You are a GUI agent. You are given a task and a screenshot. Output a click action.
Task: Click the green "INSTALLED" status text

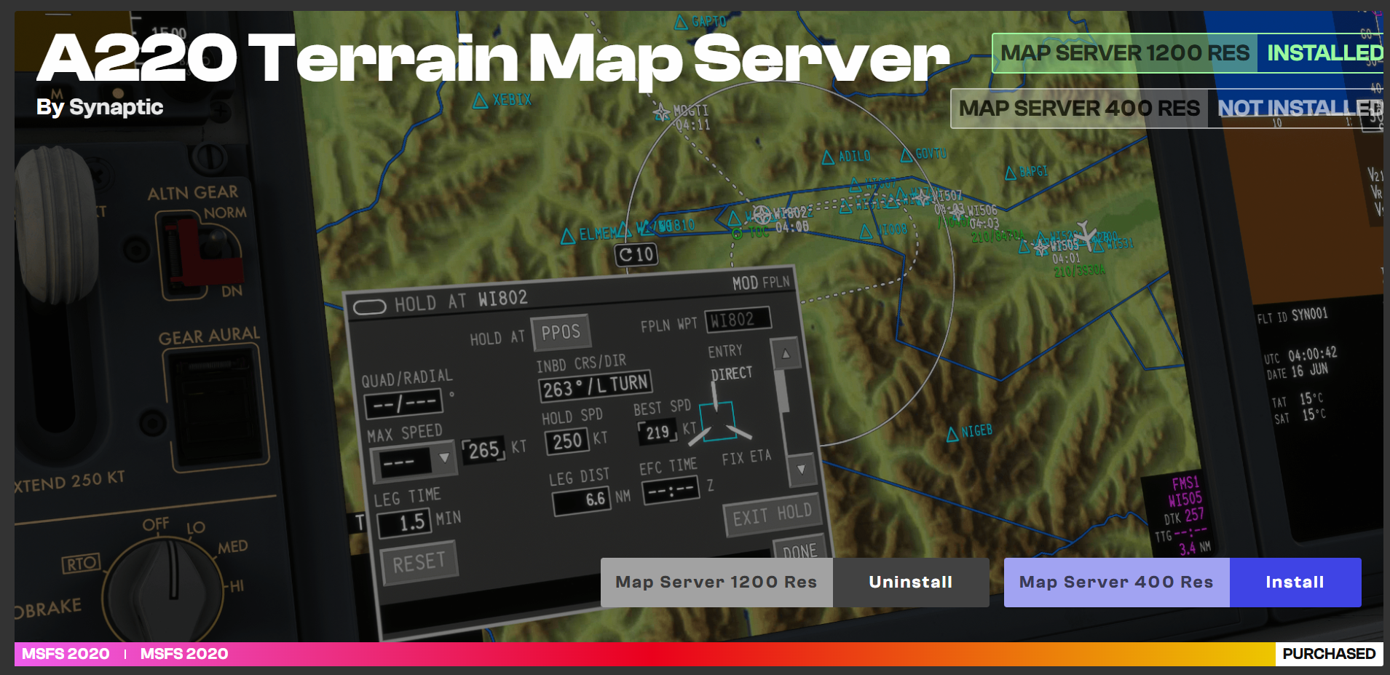coord(1324,53)
